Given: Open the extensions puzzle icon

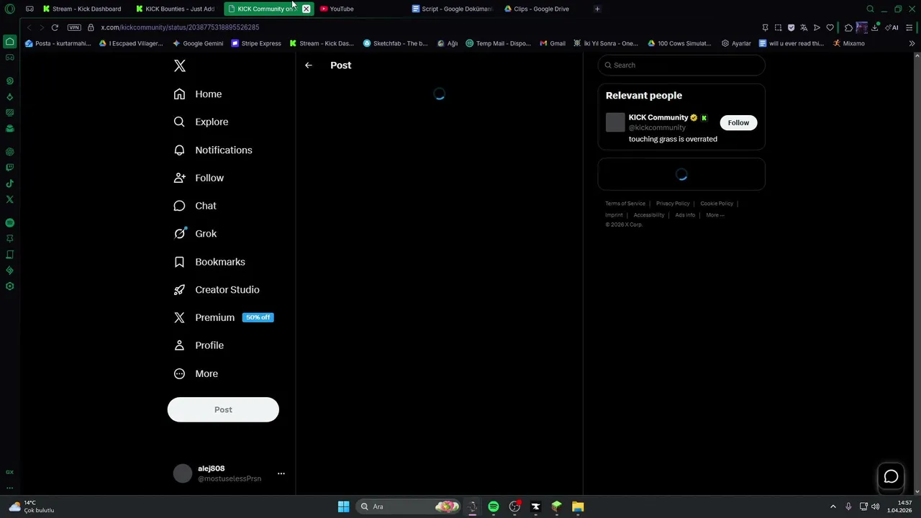Looking at the screenshot, I should 848,27.
